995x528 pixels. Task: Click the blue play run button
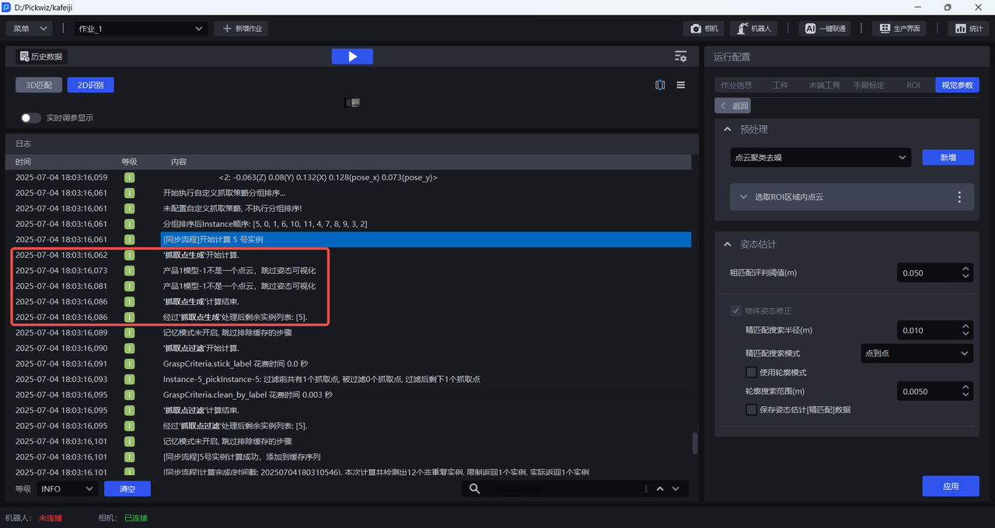[x=352, y=57]
